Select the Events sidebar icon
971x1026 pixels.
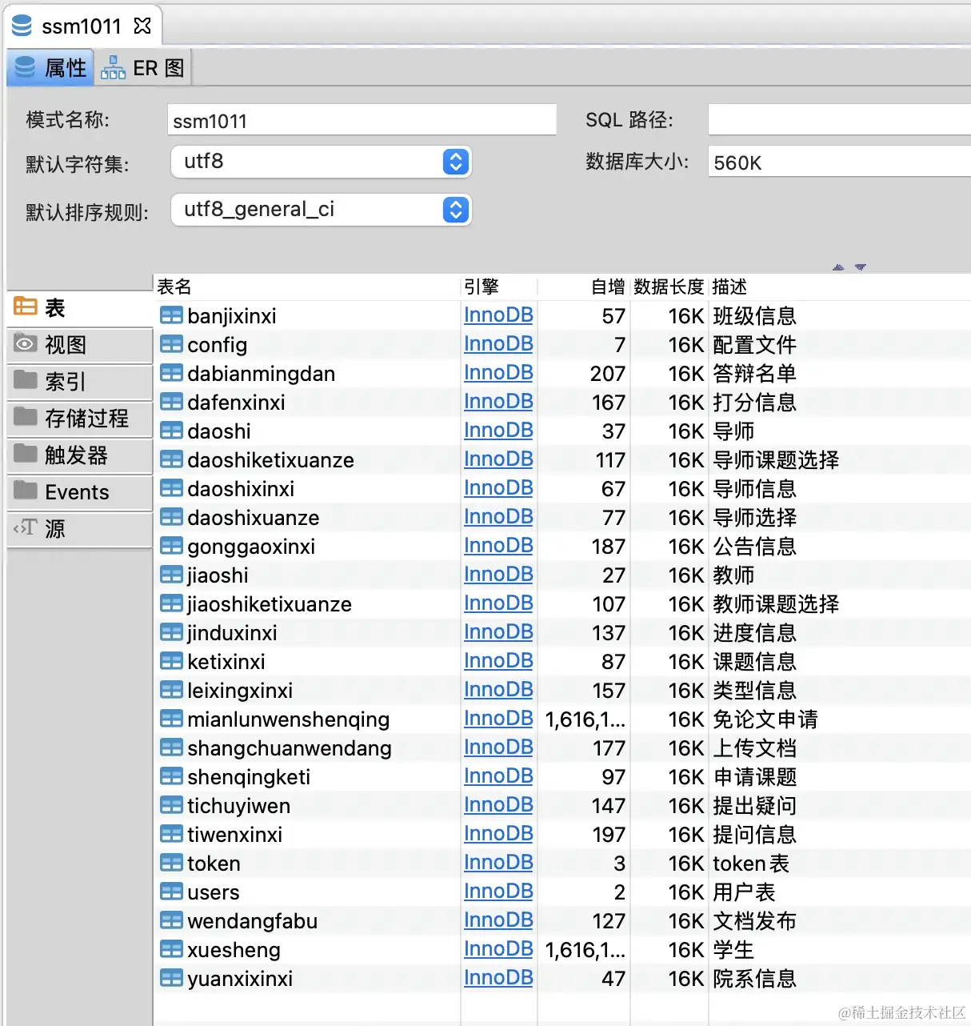point(26,492)
